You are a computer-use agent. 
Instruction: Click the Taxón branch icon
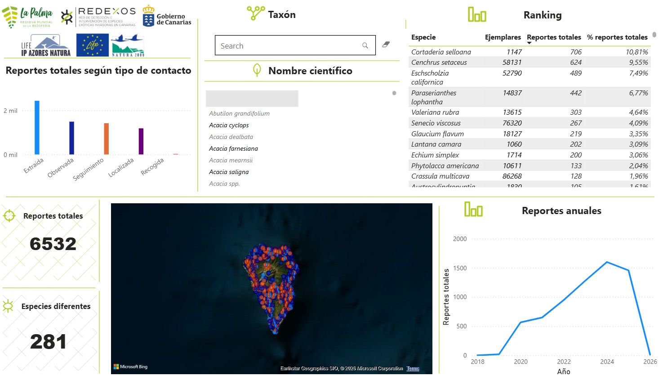point(256,13)
